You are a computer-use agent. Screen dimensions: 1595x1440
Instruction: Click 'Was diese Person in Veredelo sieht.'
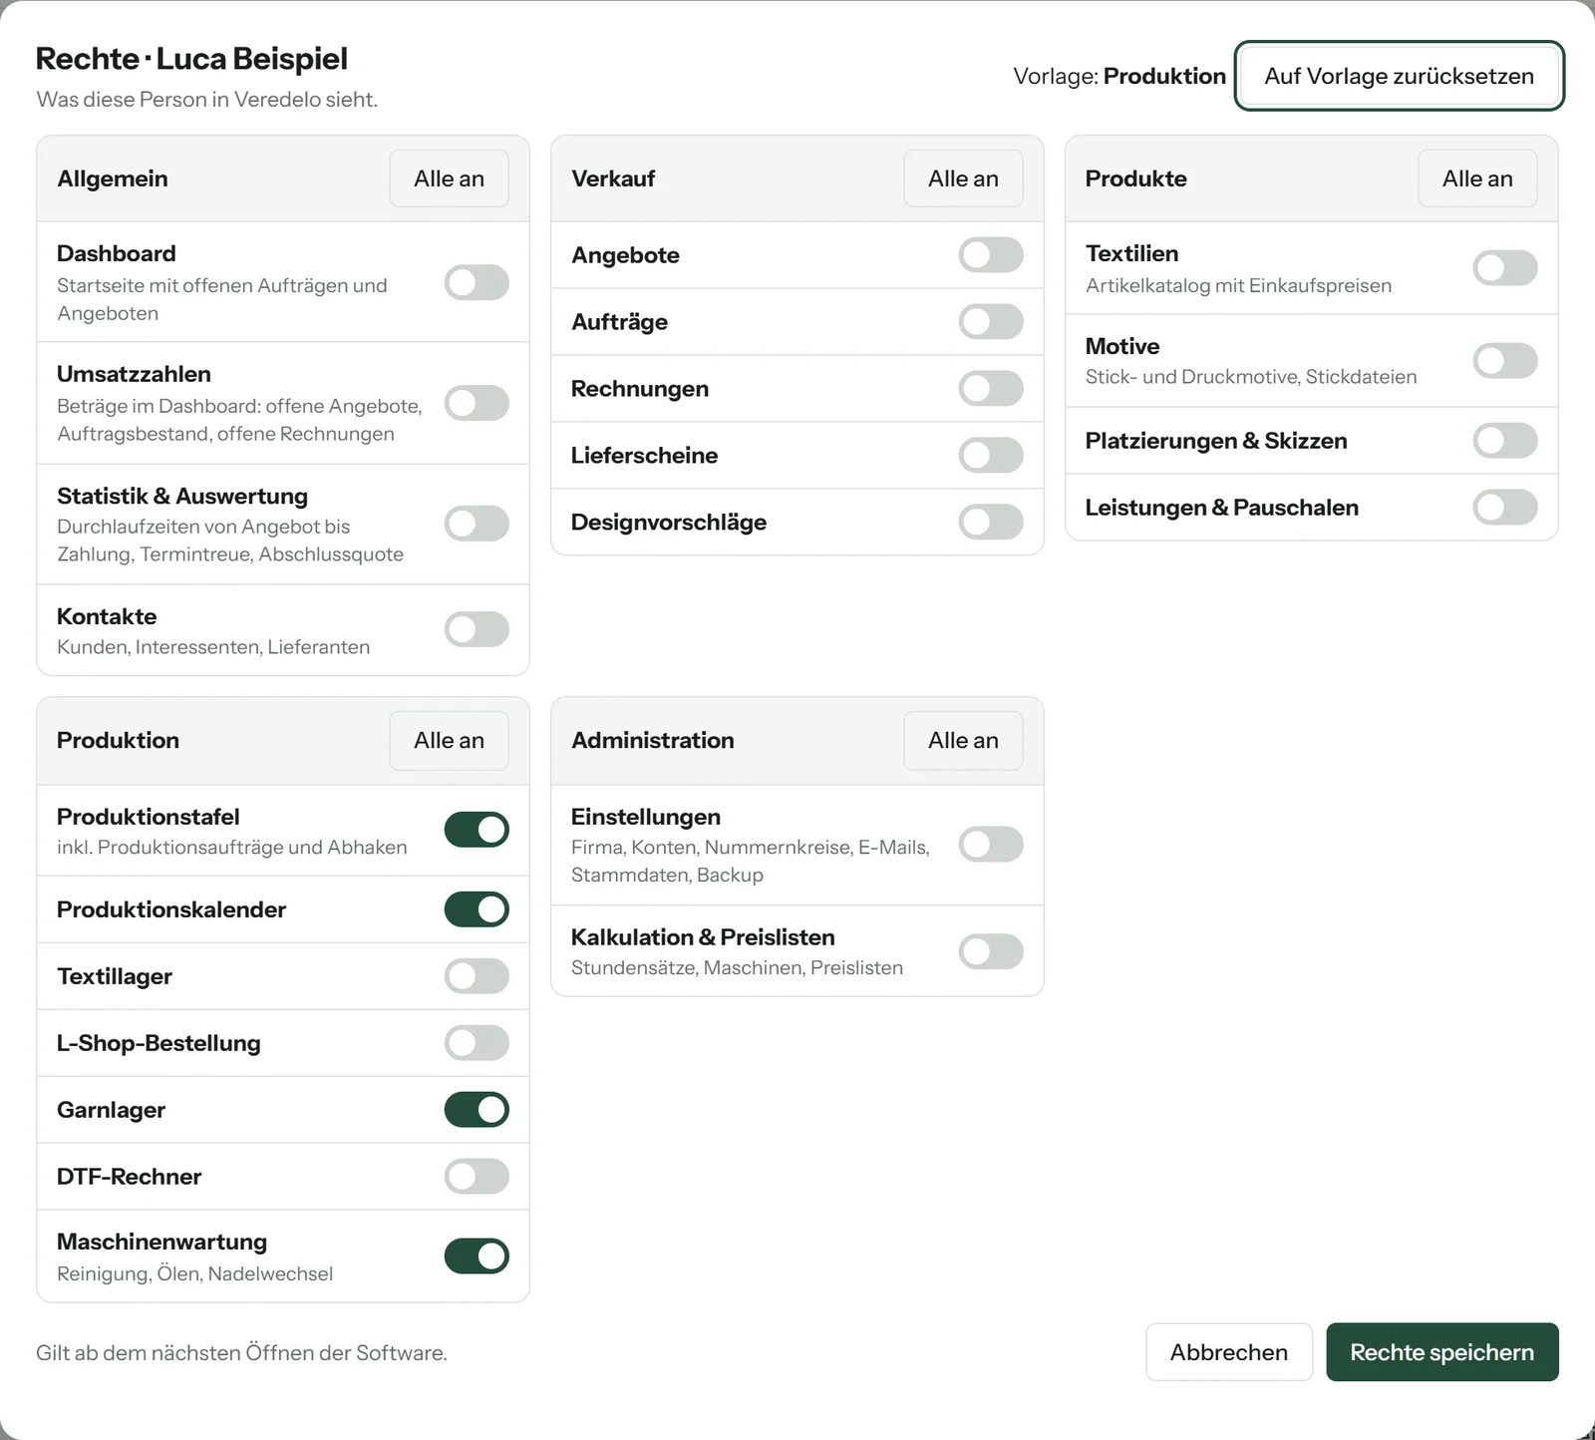(x=207, y=100)
